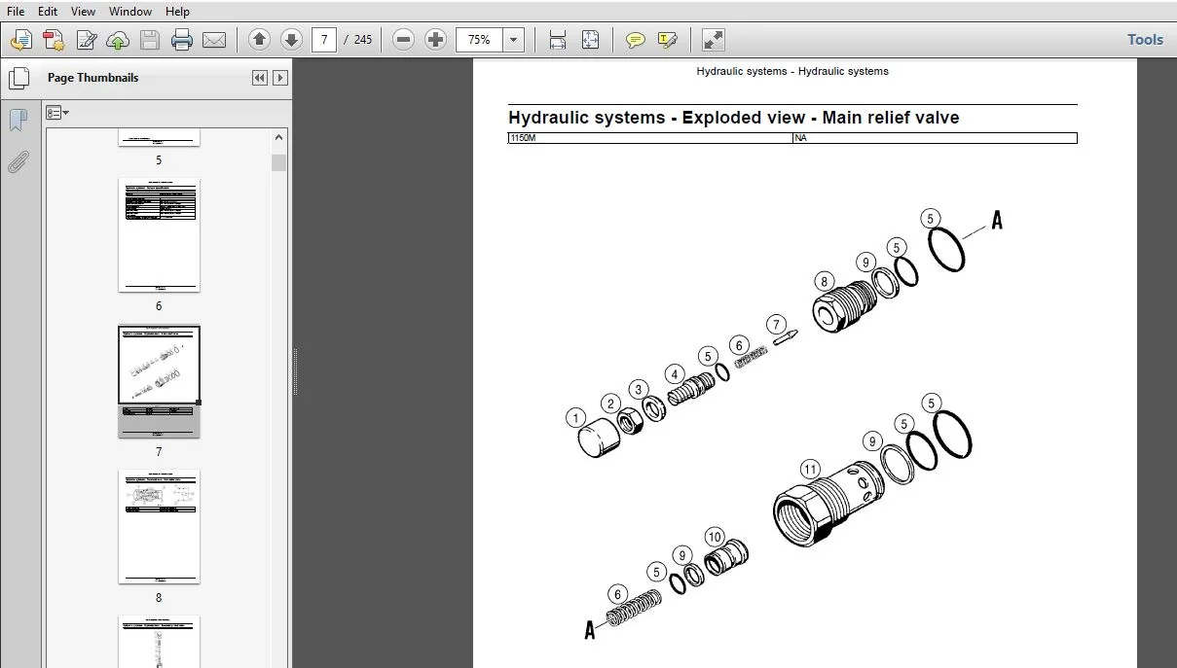Open the Tools pane

click(x=1145, y=40)
